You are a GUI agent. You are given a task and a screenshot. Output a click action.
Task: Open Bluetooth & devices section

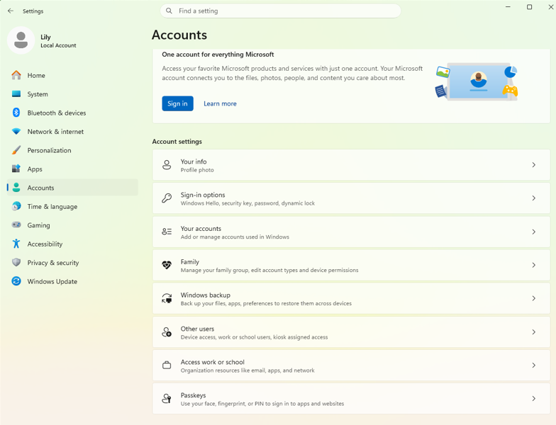click(x=72, y=113)
